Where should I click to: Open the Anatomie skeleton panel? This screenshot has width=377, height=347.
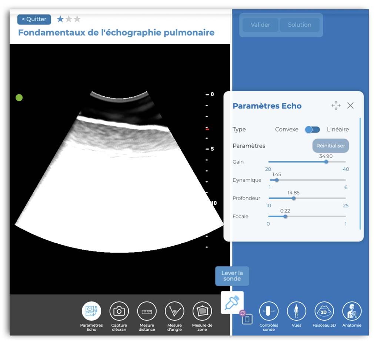tap(351, 311)
